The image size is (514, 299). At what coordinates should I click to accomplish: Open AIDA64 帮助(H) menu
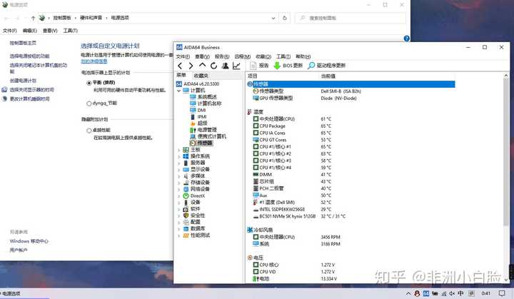click(x=303, y=56)
